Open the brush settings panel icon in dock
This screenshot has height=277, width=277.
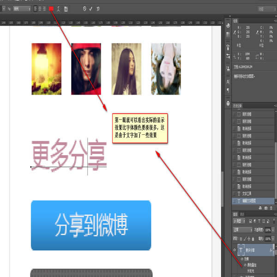pyautogui.click(x=228, y=56)
